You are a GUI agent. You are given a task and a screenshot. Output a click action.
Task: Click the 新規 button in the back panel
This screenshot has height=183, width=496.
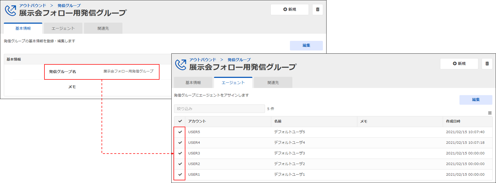289,9
